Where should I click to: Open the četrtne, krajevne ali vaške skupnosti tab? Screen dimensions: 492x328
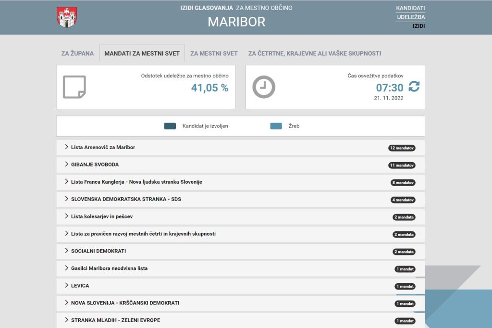coord(314,53)
